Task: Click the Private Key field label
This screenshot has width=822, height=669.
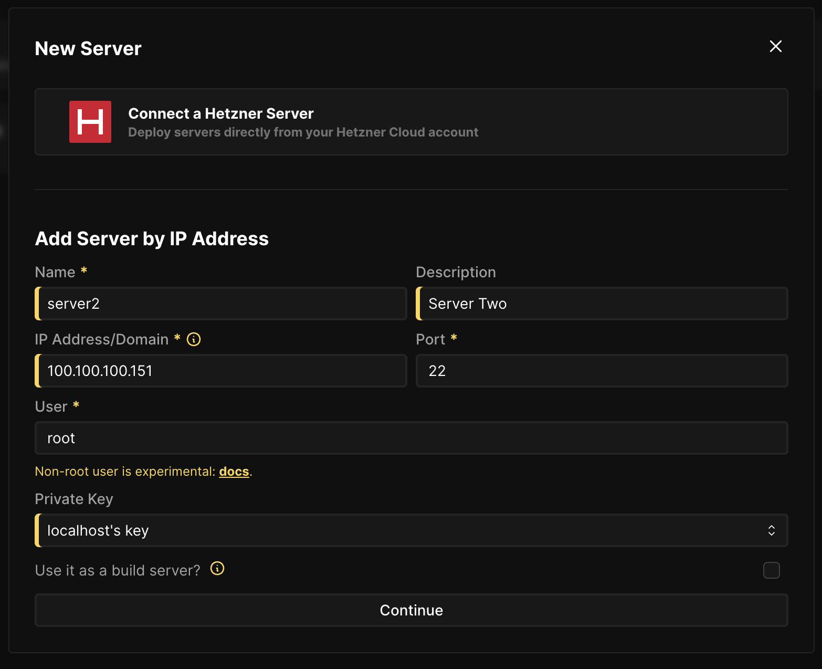Action: (x=74, y=499)
